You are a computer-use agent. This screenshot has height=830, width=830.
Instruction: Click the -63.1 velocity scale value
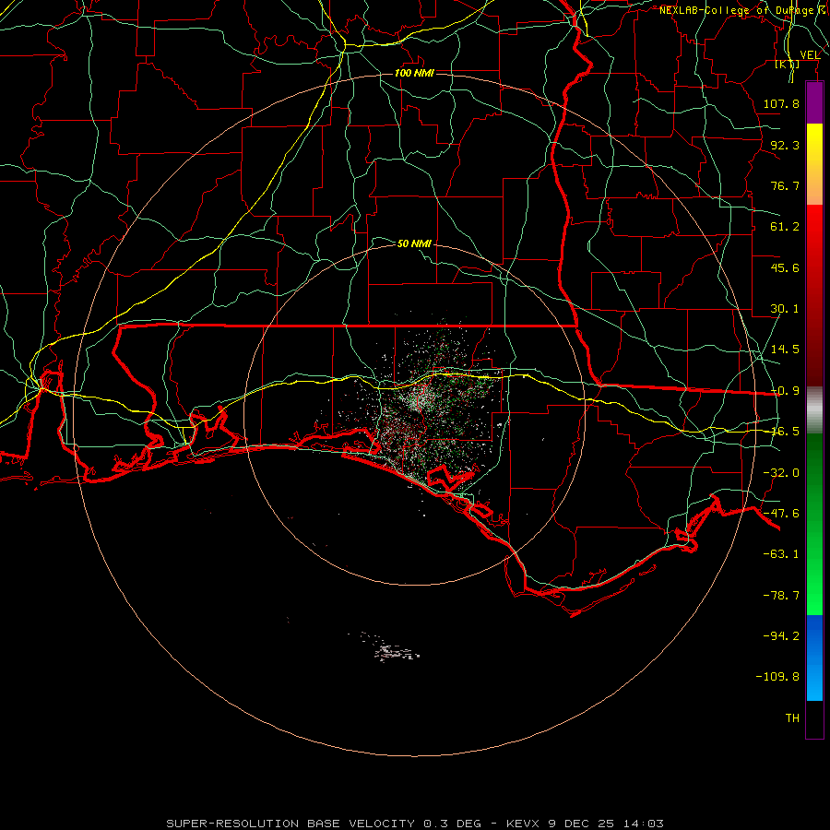click(781, 554)
